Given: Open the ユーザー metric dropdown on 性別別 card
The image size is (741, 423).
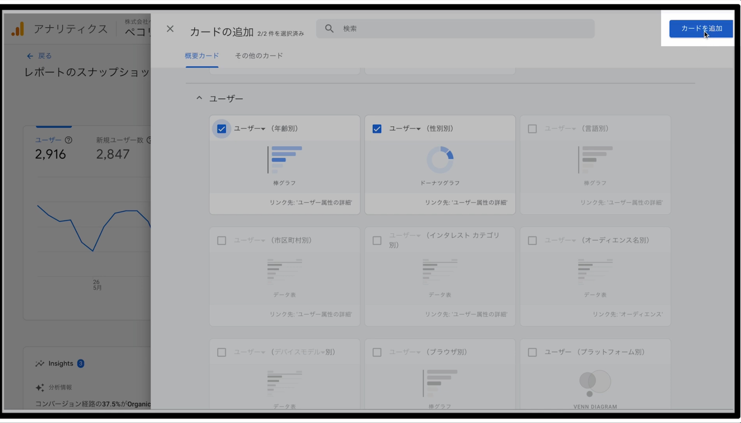Looking at the screenshot, I should 405,129.
